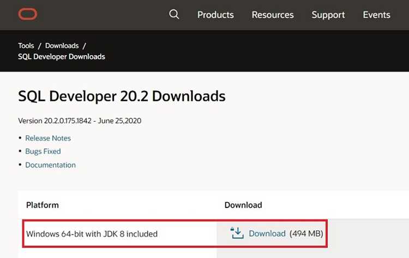The image size is (409, 258).
Task: Open the Documentation link
Action: [x=50, y=165]
